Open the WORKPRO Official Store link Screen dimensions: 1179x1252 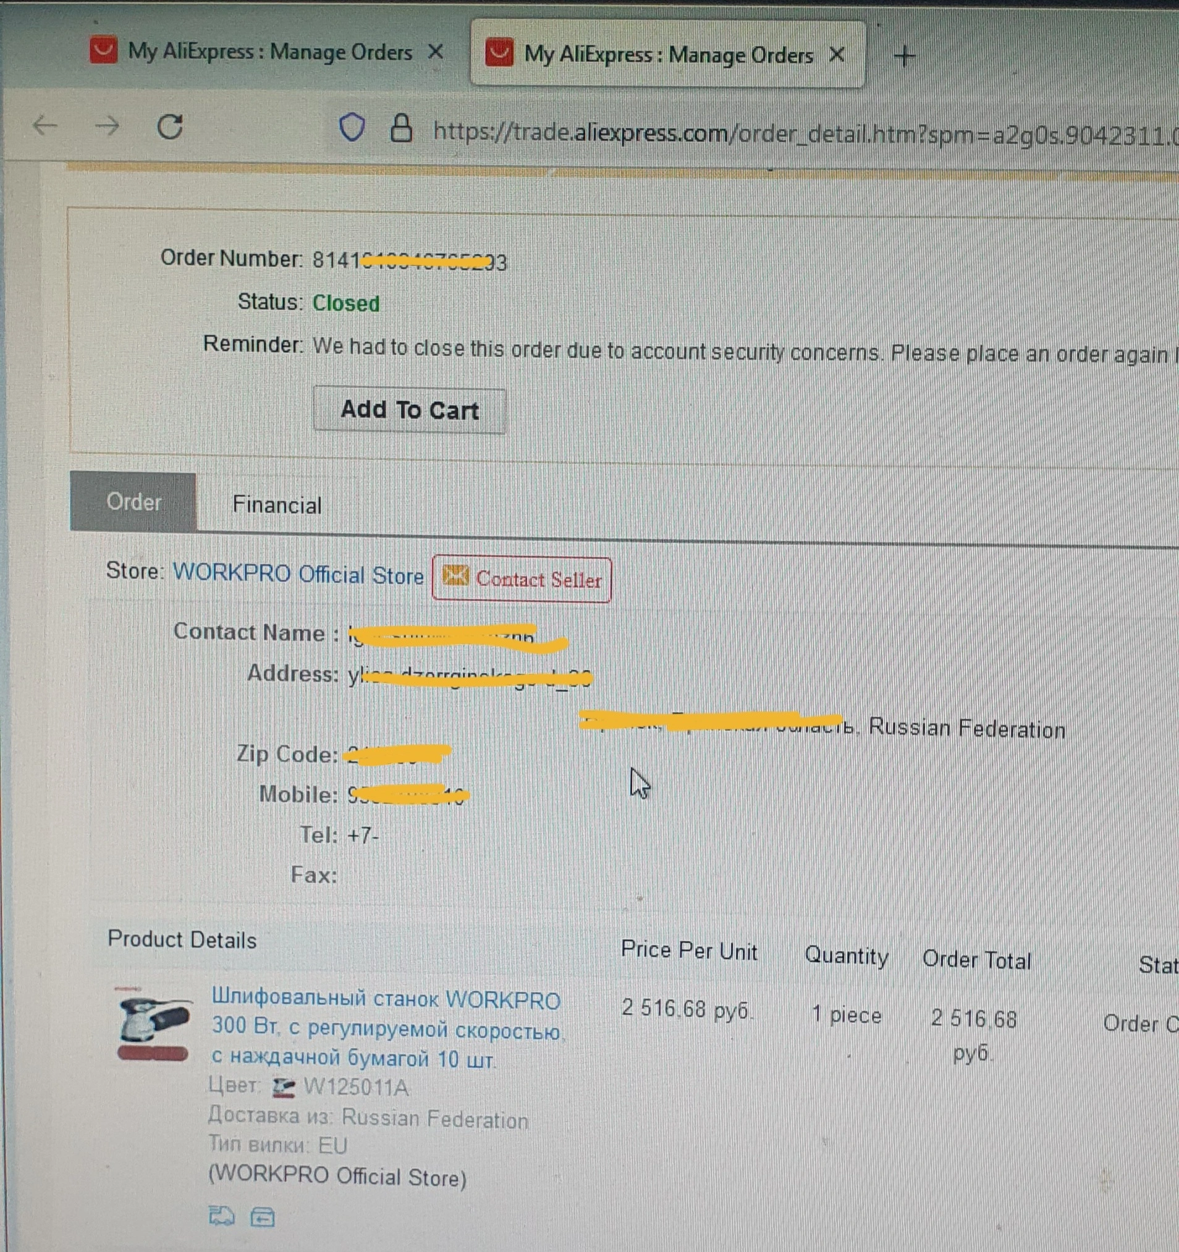tap(298, 575)
